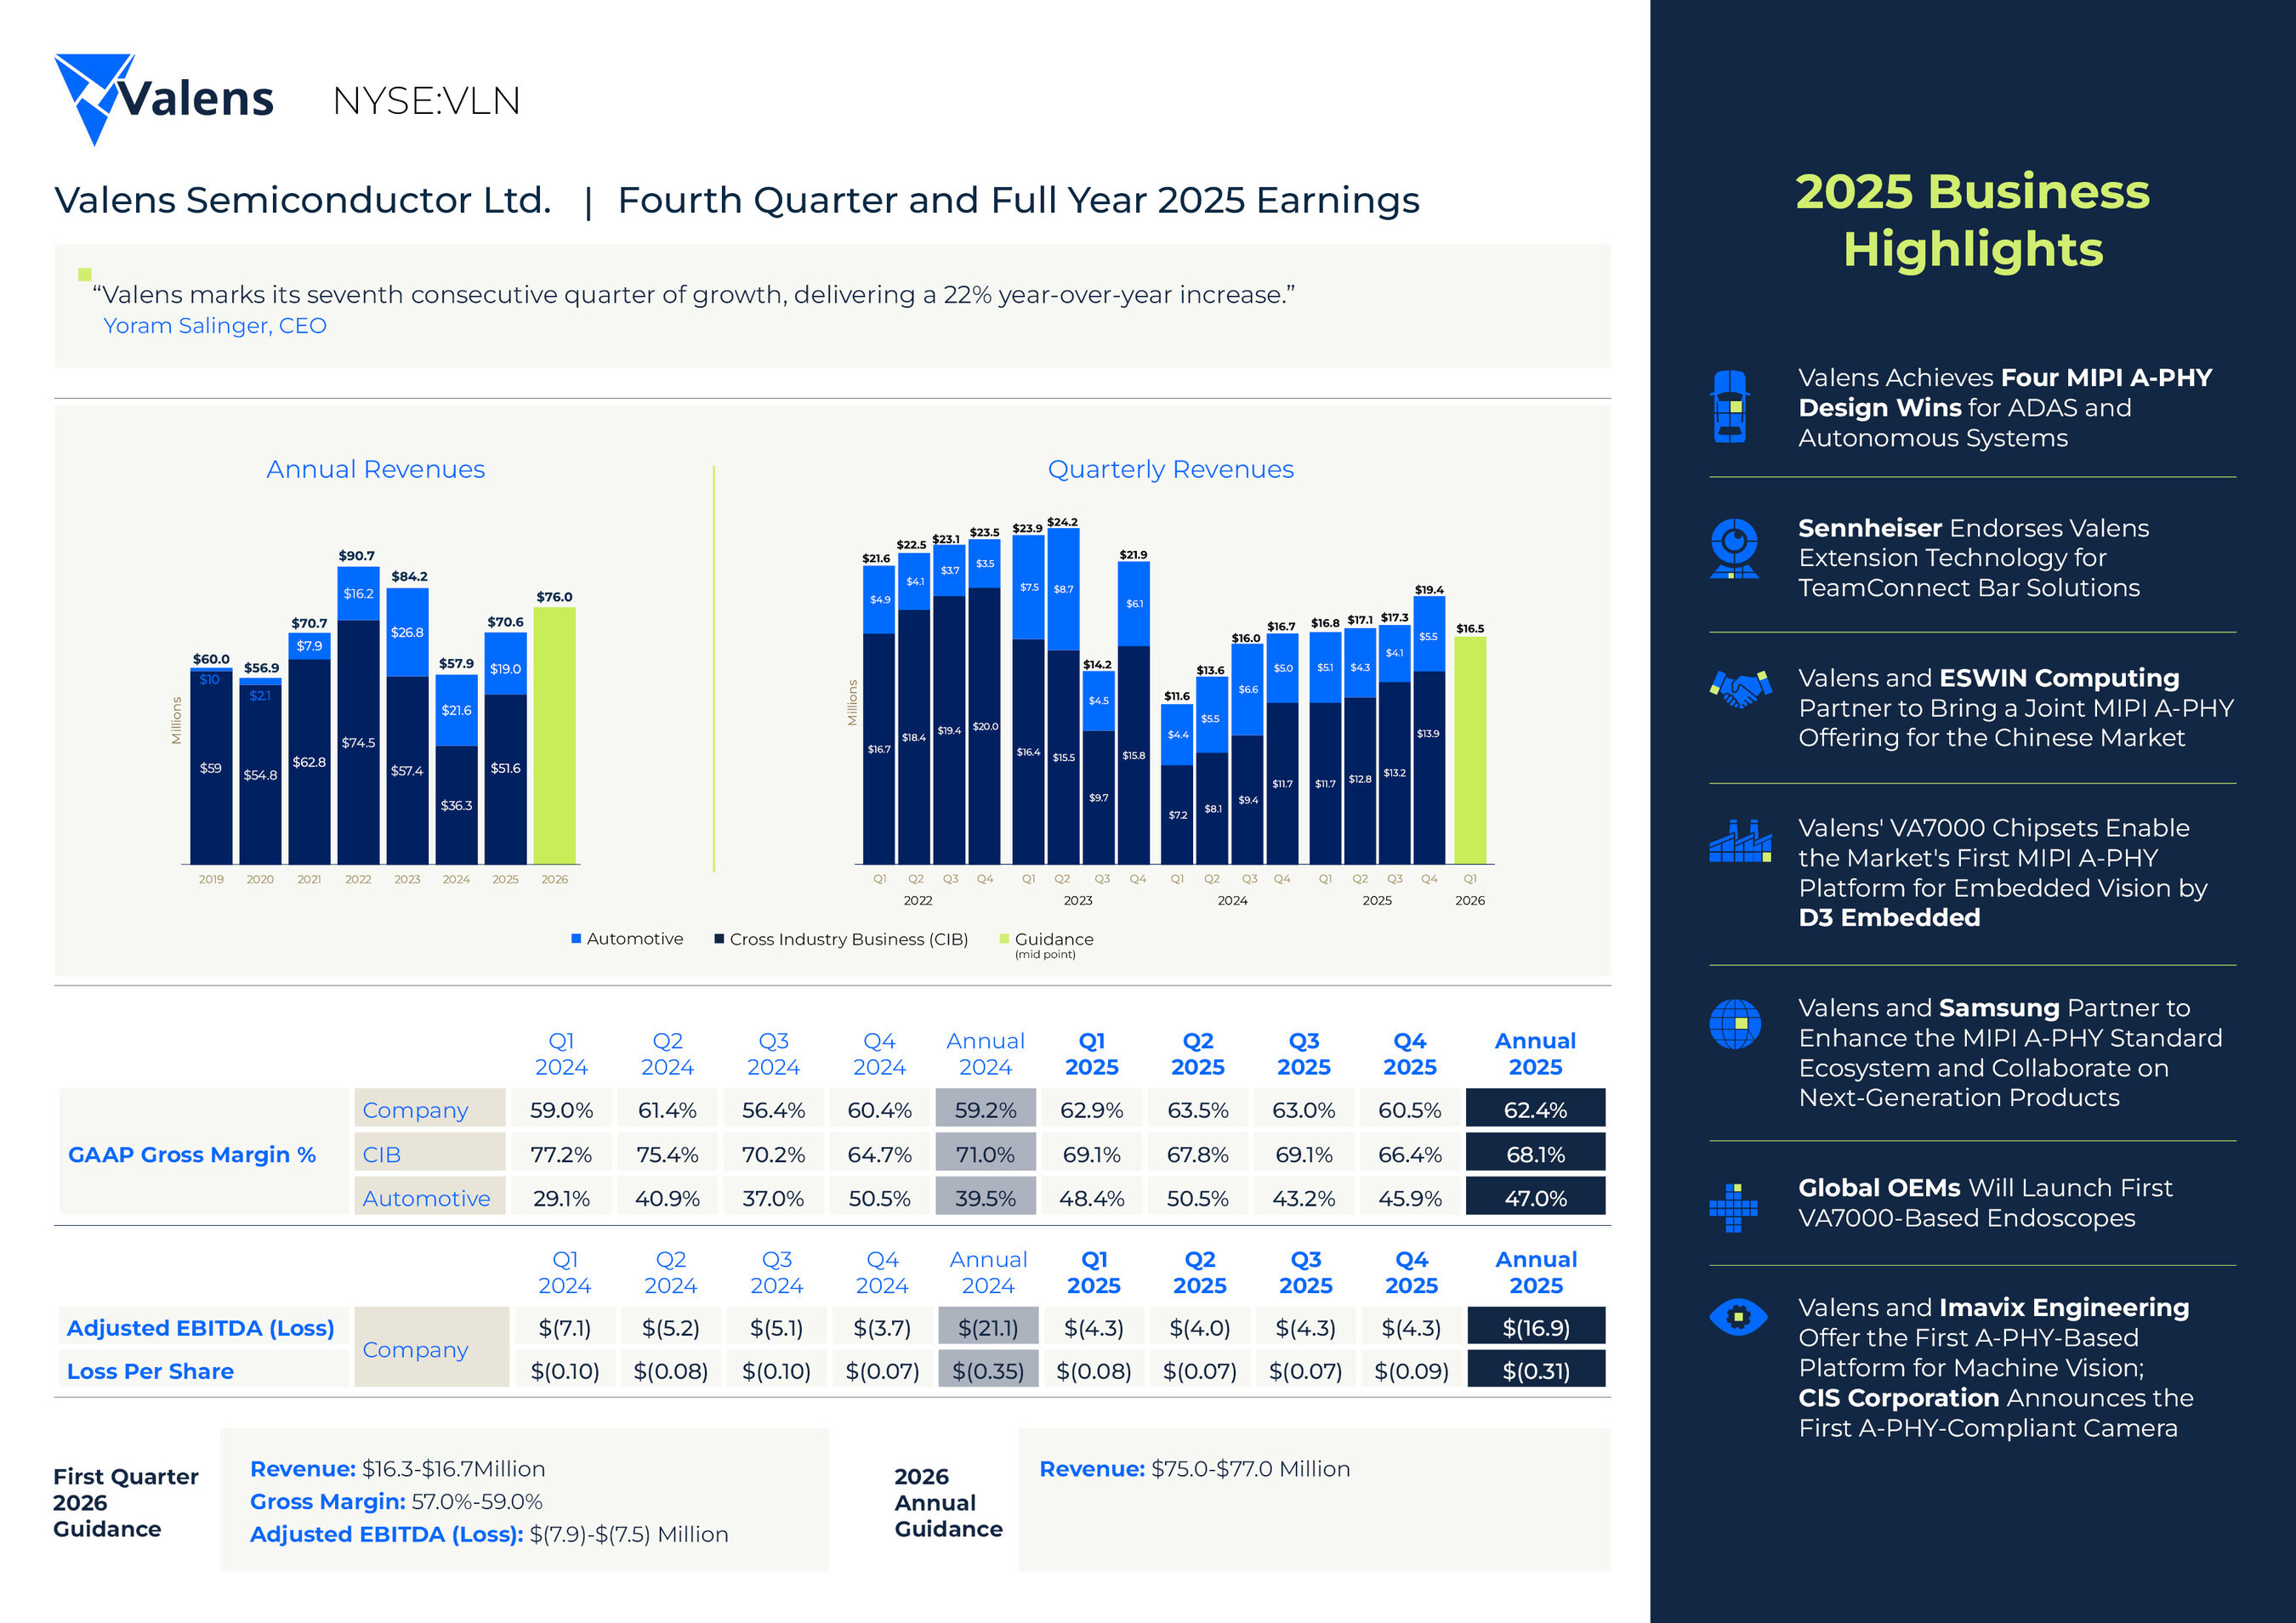Click the eye icon beside Imavix Engineering
2296x1623 pixels.
point(1738,1317)
